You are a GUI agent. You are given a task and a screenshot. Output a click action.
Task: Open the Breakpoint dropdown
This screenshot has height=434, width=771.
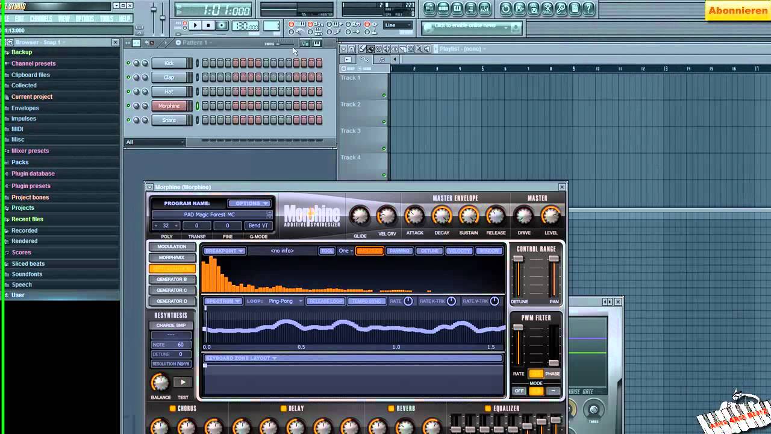click(x=224, y=251)
